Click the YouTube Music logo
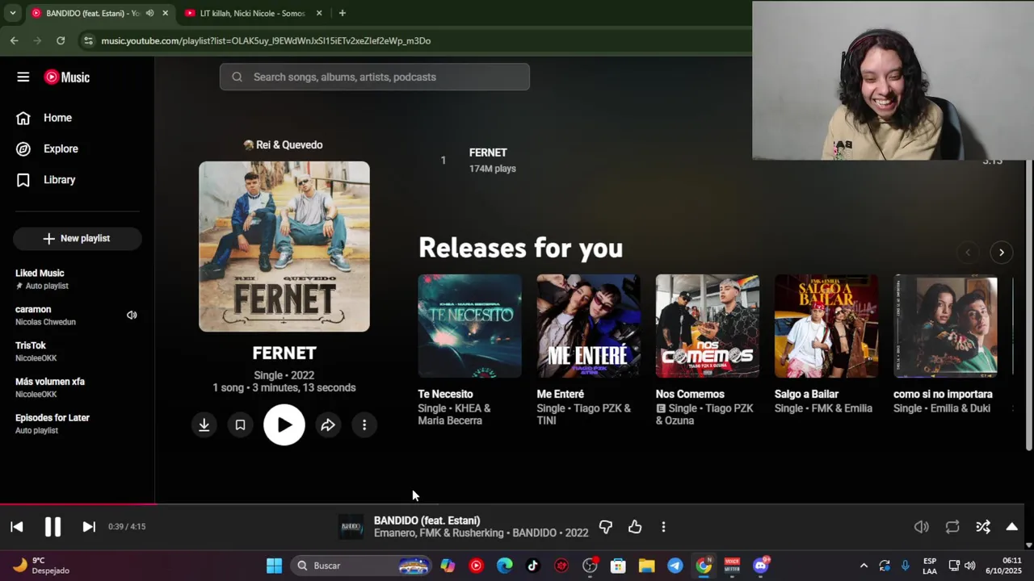 pos(67,77)
